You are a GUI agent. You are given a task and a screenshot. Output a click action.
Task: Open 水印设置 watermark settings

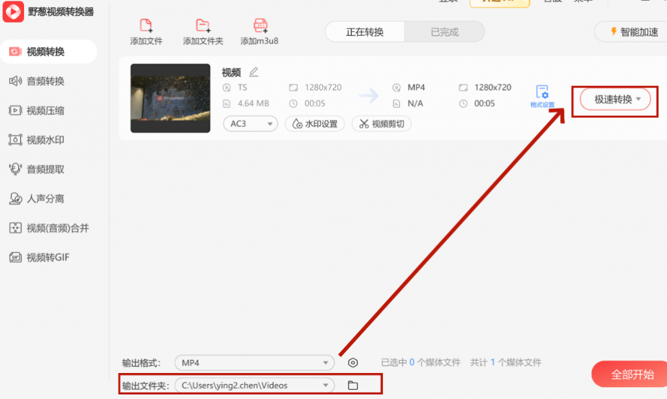[314, 124]
